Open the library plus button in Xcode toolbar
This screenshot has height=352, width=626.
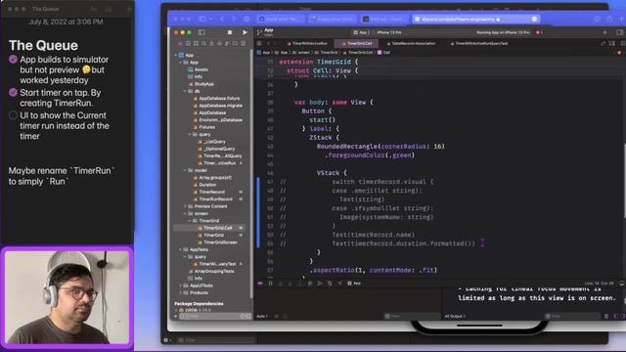point(604,32)
